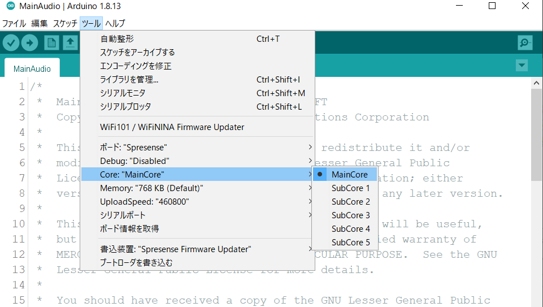
Task: Click "PURPOSE." text on line 12
Action: [x=381, y=254]
